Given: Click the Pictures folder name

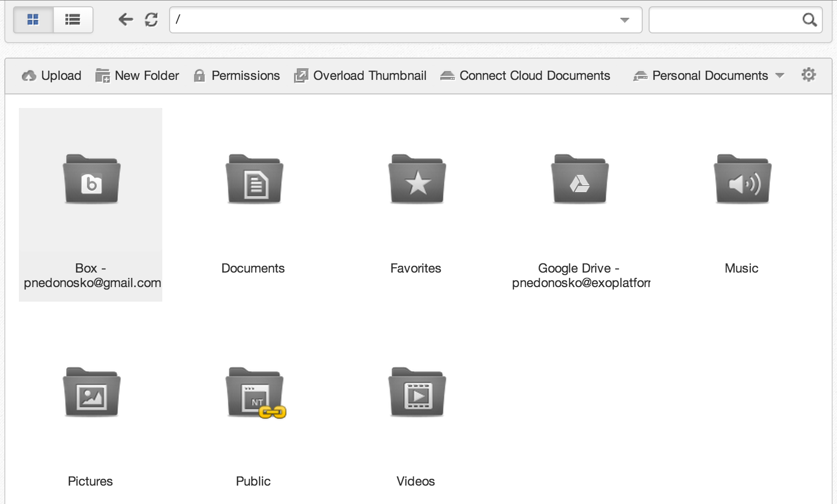Looking at the screenshot, I should [90, 481].
